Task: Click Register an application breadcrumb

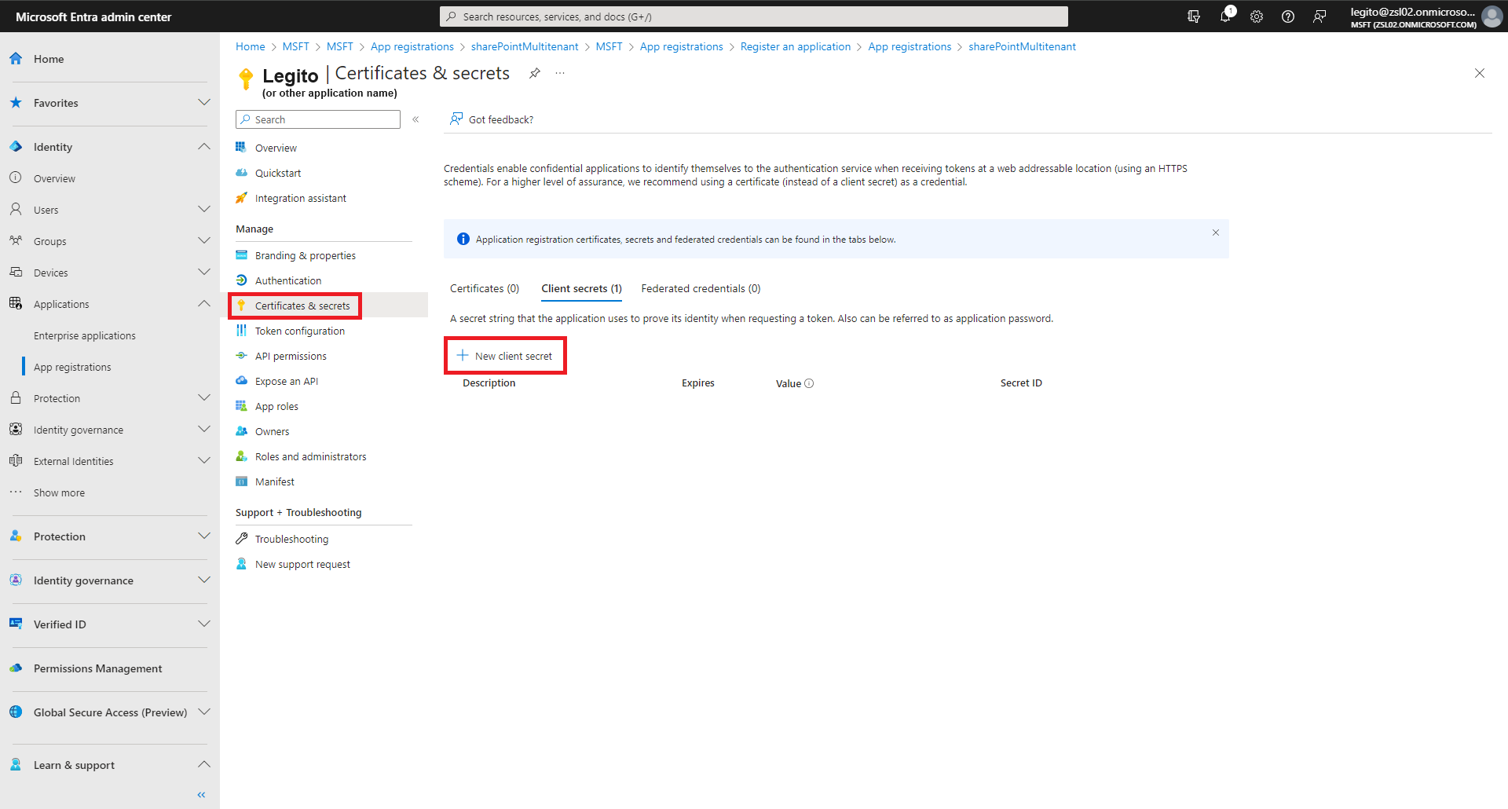Action: (795, 46)
